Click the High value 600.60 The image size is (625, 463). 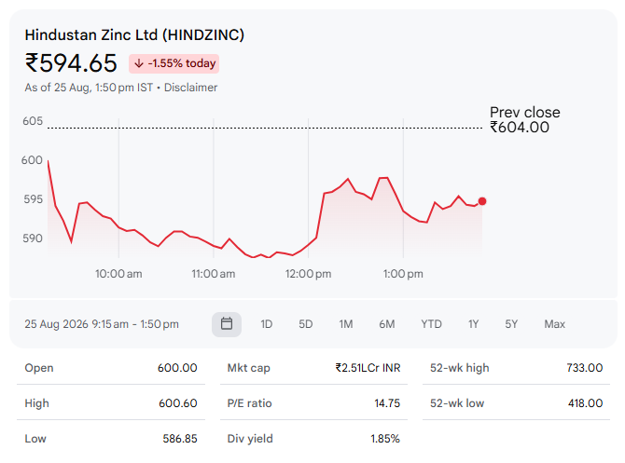click(x=178, y=403)
